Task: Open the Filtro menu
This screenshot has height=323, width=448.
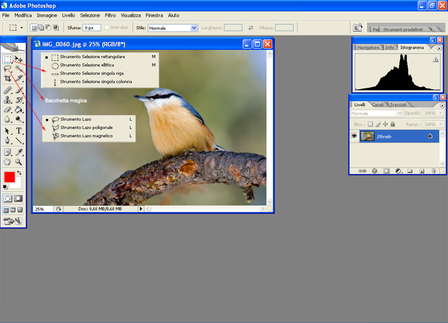Action: [x=110, y=15]
